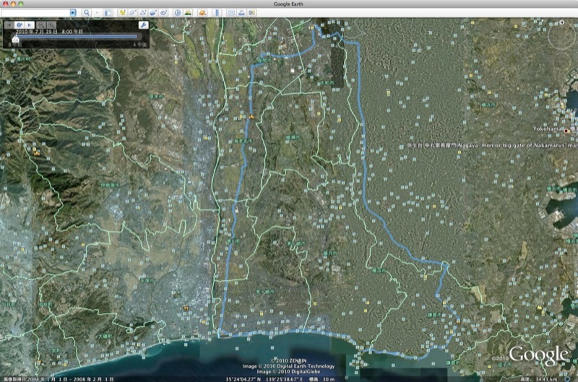Click the 海老名市 city label

click(x=243, y=141)
